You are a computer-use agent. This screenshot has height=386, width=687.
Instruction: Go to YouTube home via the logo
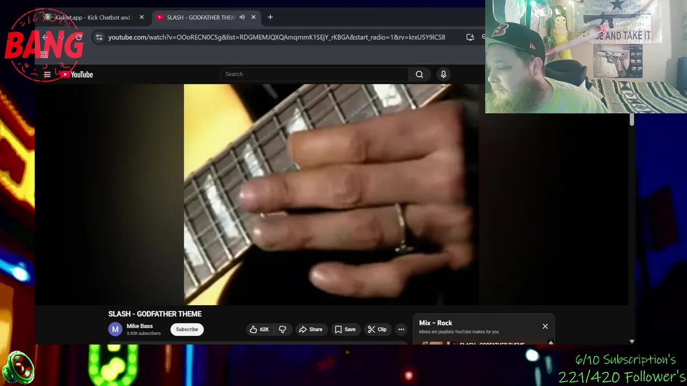pos(77,75)
